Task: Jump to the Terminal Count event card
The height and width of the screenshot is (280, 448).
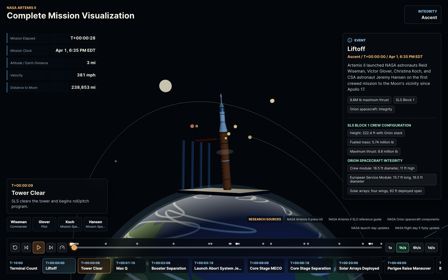Action: [x=24, y=265]
